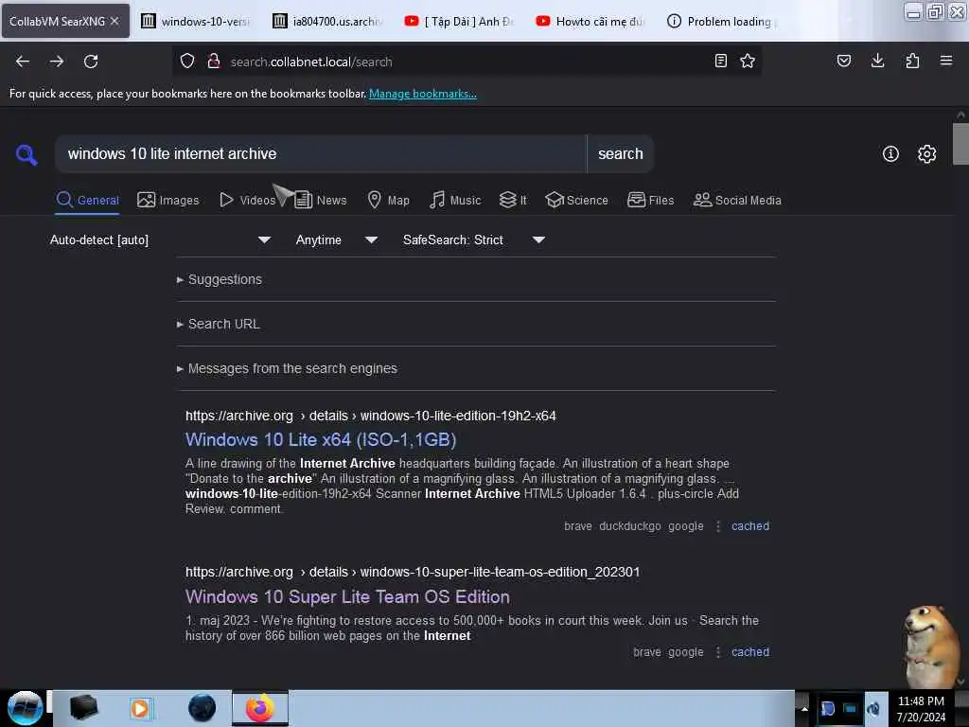Select the Images search category
This screenshot has width=969, height=727.
[168, 200]
